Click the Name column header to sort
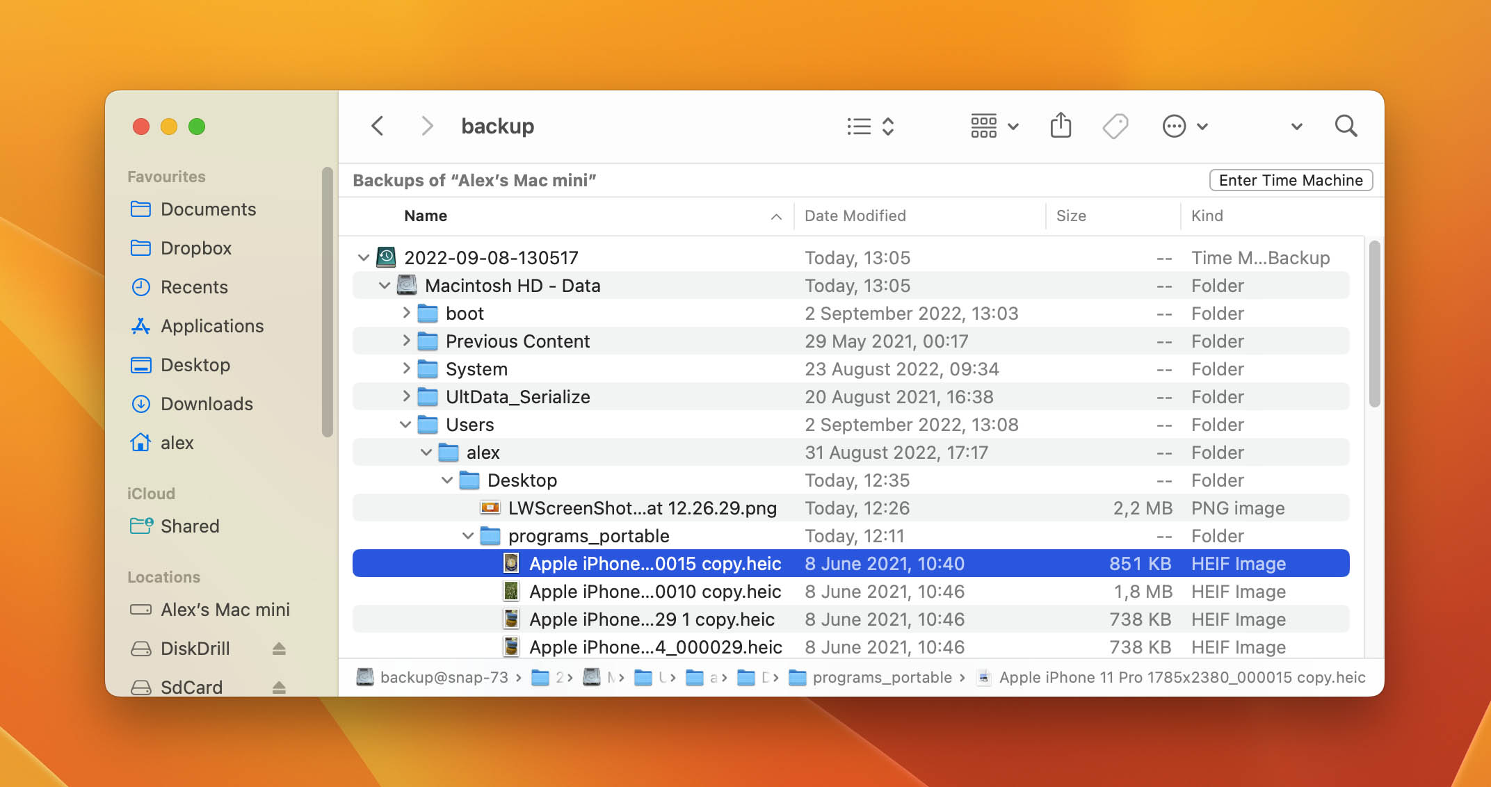Screen dimensions: 1491x787 point(425,215)
